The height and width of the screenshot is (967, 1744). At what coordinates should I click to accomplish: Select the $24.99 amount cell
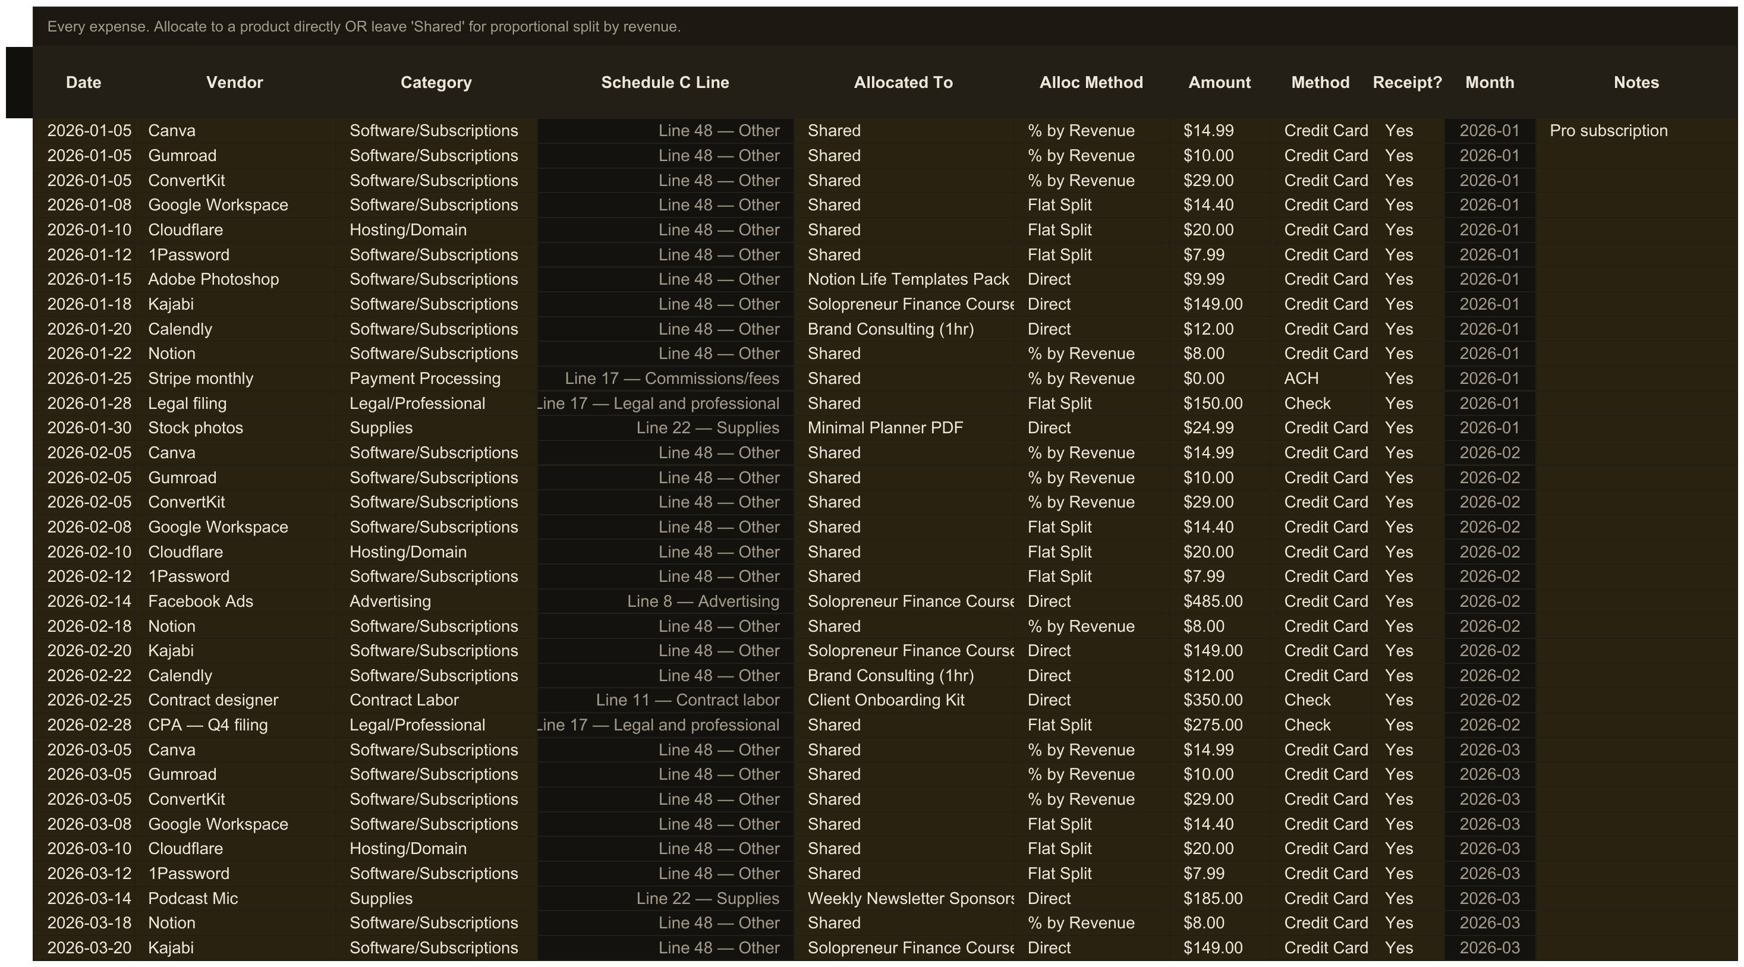click(1220, 428)
